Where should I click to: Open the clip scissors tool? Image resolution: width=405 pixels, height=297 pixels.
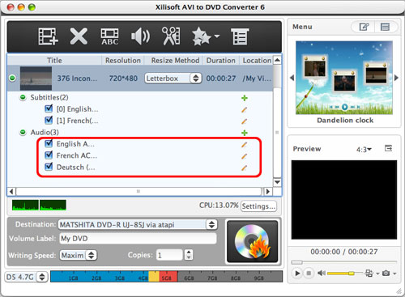[x=171, y=36]
